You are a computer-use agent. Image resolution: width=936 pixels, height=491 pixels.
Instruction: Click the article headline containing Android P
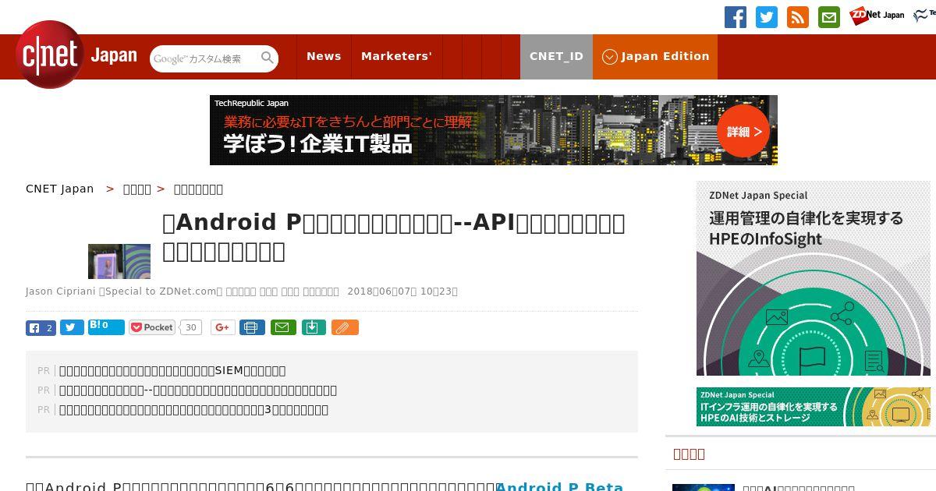click(x=394, y=236)
